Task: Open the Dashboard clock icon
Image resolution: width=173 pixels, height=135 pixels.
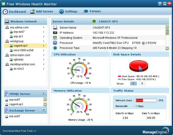Action: pyautogui.click(x=5, y=12)
